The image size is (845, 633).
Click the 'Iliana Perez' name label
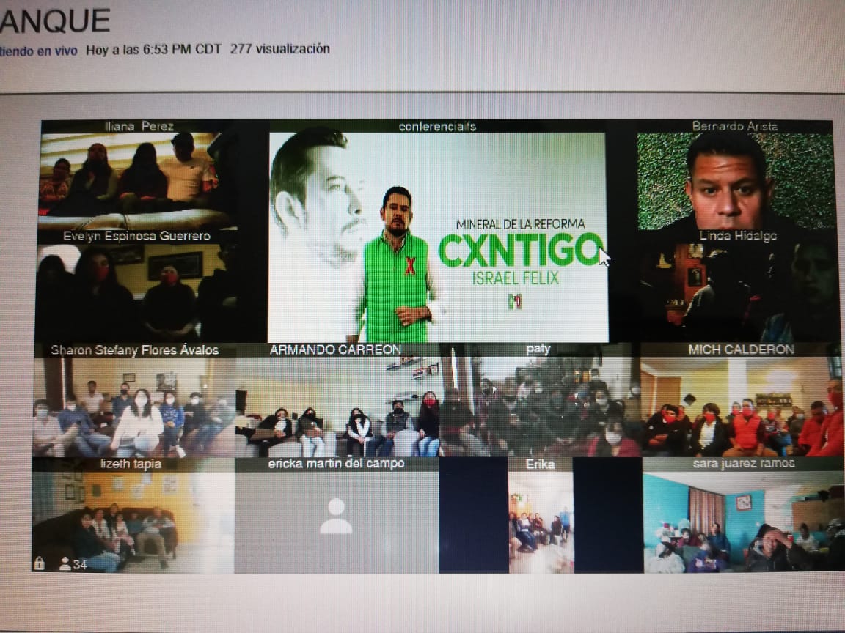pyautogui.click(x=139, y=127)
